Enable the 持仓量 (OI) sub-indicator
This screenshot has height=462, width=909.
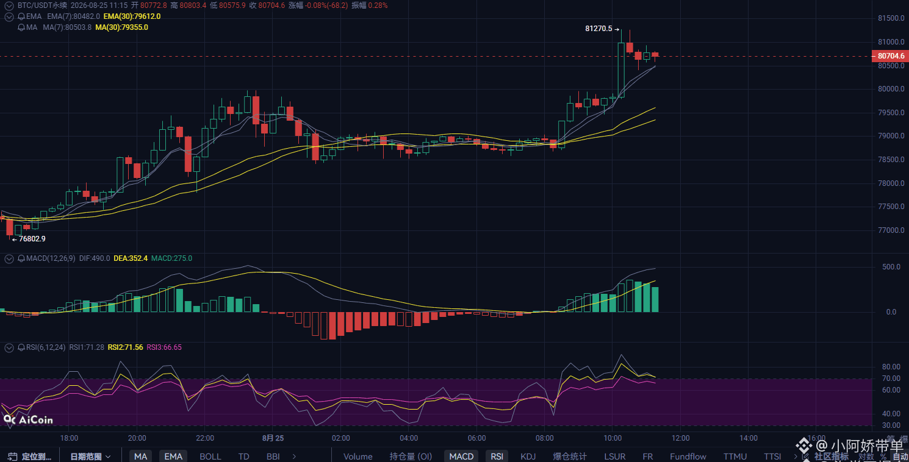pyautogui.click(x=411, y=456)
